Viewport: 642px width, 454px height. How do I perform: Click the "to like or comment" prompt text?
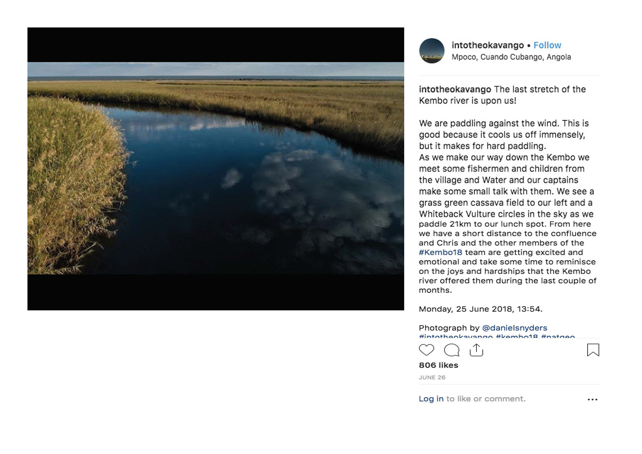coord(486,399)
